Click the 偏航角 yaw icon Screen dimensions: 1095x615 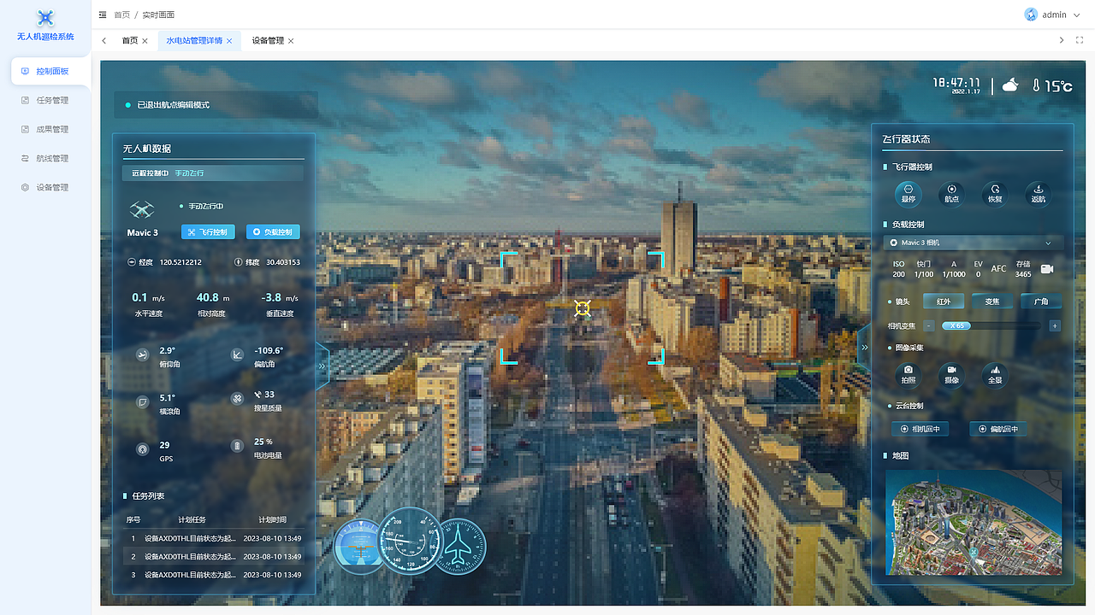pos(237,354)
